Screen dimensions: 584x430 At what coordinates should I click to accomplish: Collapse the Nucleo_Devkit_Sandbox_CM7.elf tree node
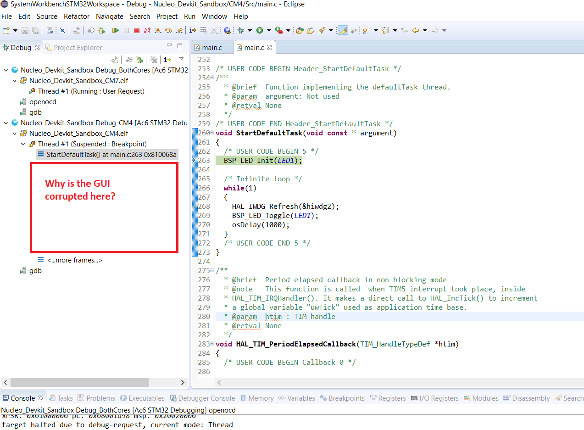pyautogui.click(x=14, y=81)
